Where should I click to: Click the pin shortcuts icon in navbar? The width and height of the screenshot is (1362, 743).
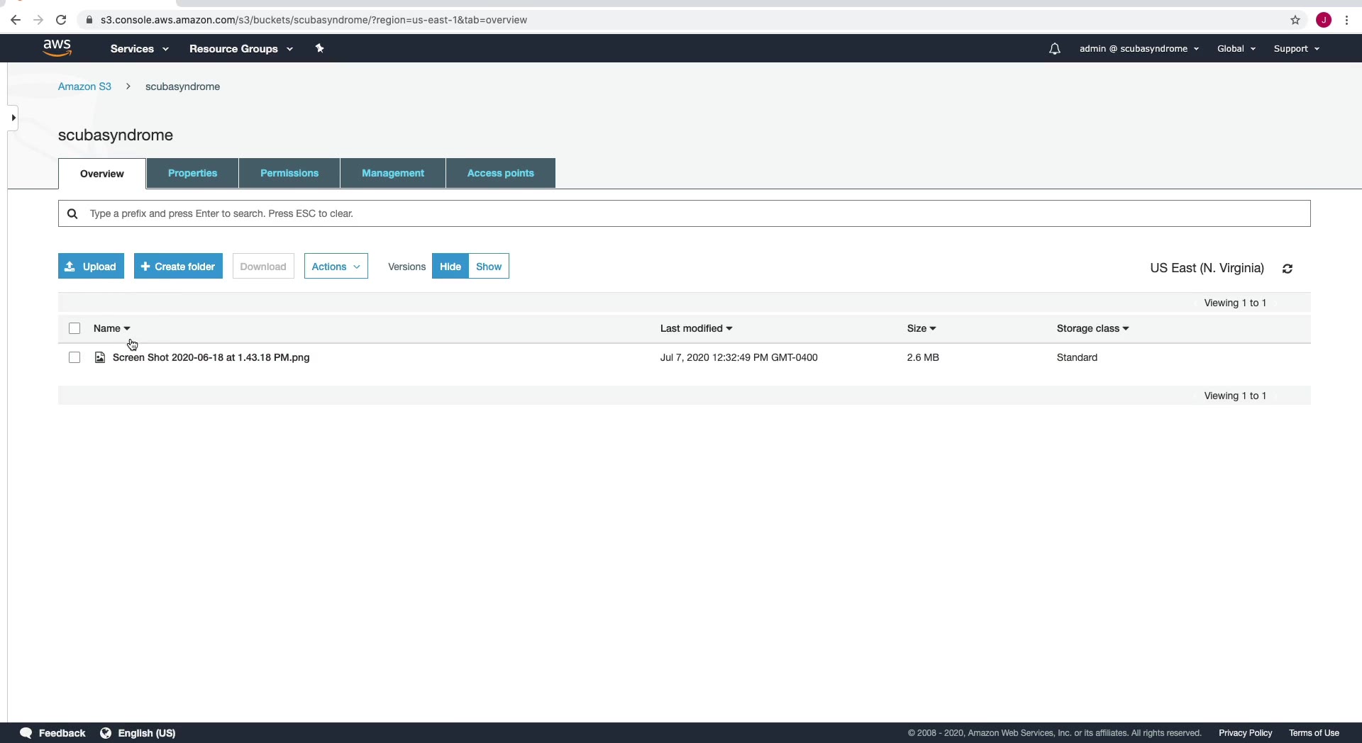point(319,48)
